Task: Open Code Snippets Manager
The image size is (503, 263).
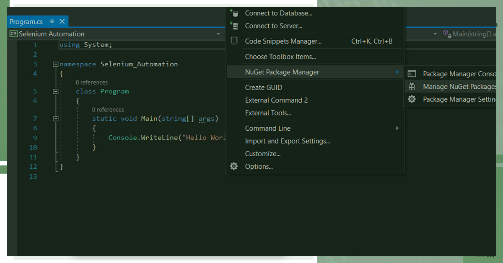Action: pyautogui.click(x=315, y=41)
